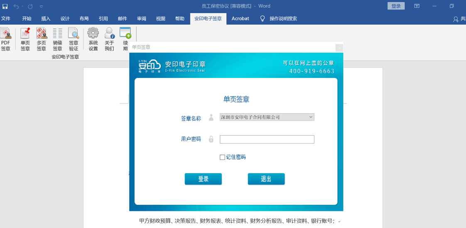Open ribbon display options icon
The height and width of the screenshot is (228, 466).
[417, 6]
